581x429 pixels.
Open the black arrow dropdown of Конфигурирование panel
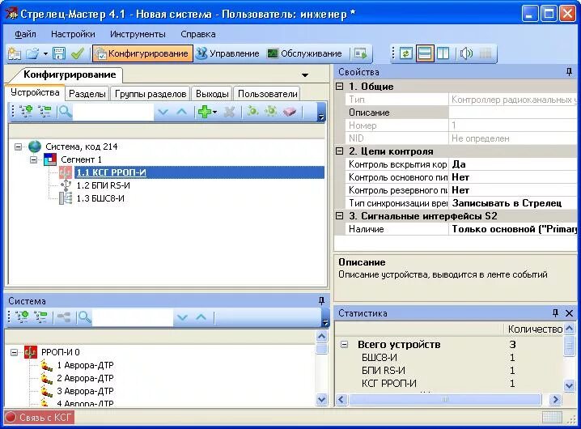[305, 75]
